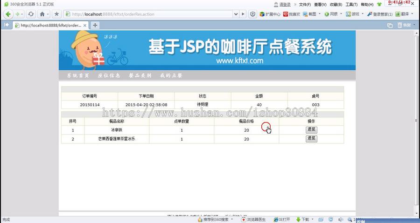Toggle the sidebar panel icon left of tabs
Viewport: 420px width, 223px height.
[x=7, y=25]
